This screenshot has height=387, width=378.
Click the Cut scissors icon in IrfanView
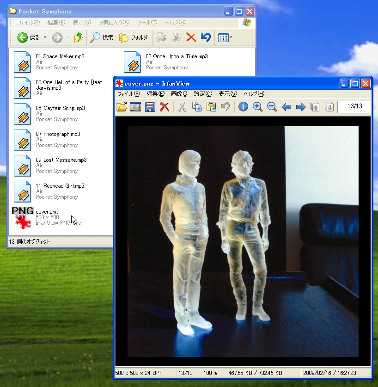coord(182,107)
